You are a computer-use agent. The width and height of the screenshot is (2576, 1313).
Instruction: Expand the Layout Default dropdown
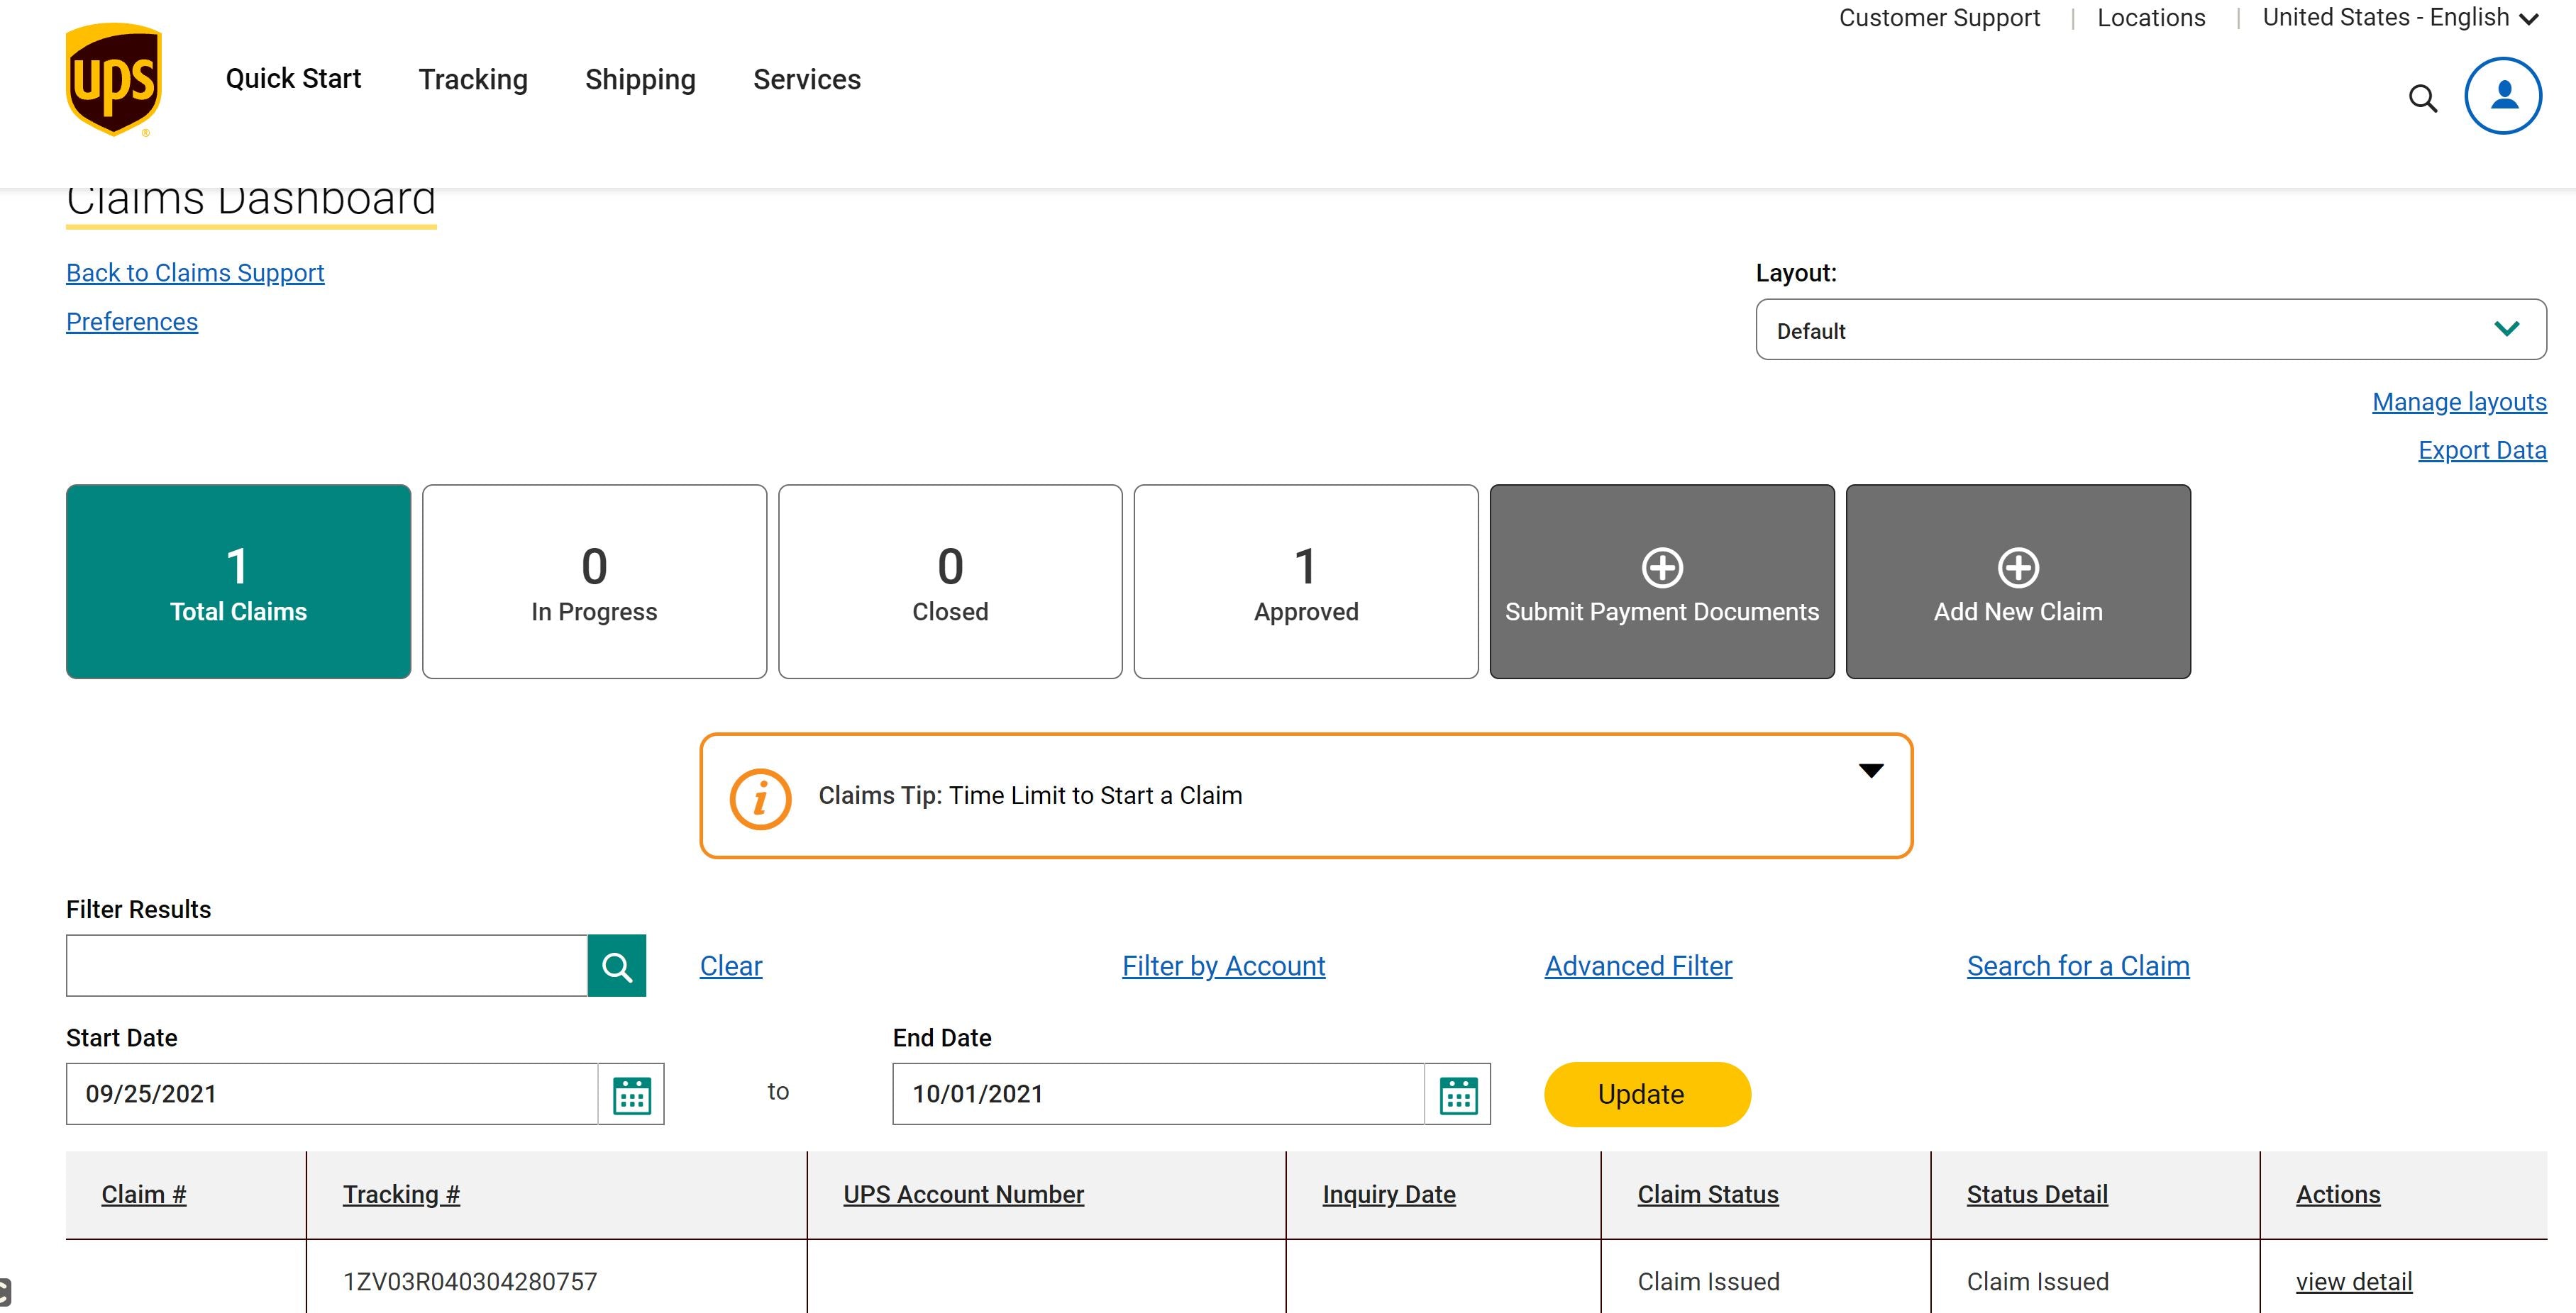point(2150,330)
